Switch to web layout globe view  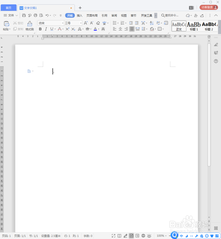[143, 236]
